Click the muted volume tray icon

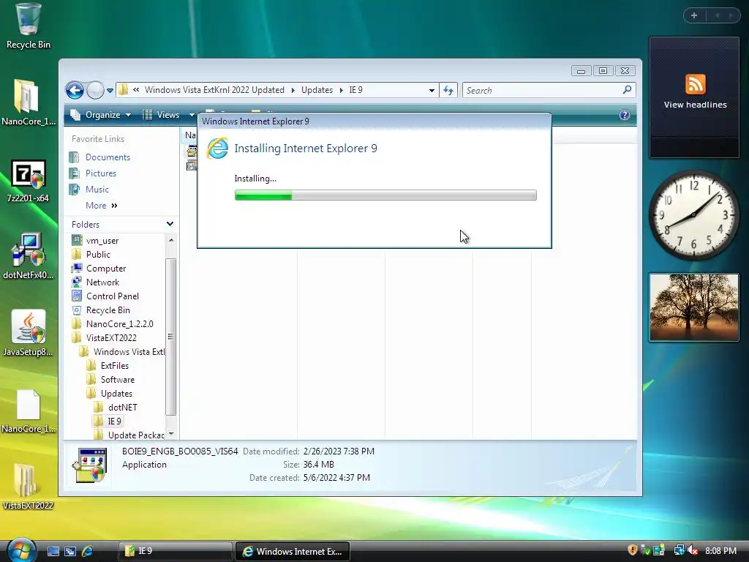tap(693, 550)
